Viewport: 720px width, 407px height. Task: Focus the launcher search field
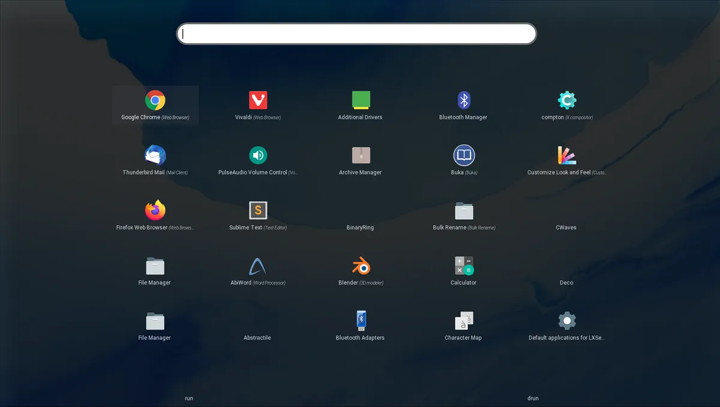pyautogui.click(x=356, y=34)
